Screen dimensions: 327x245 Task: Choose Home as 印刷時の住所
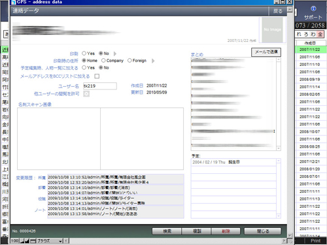84,60
